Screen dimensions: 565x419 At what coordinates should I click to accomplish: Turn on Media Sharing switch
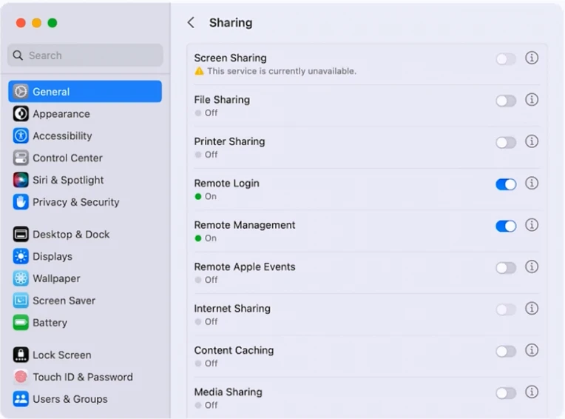coord(506,393)
